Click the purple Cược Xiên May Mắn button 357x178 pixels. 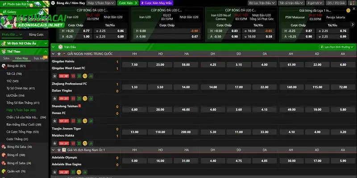157,3
